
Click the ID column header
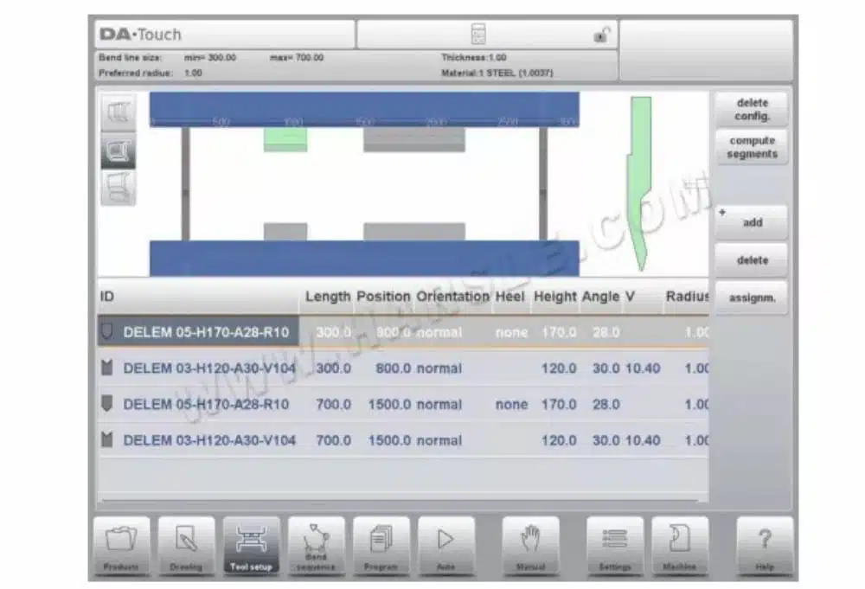107,297
